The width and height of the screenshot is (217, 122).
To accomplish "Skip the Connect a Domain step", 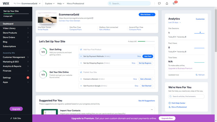I will tap(135, 79).
